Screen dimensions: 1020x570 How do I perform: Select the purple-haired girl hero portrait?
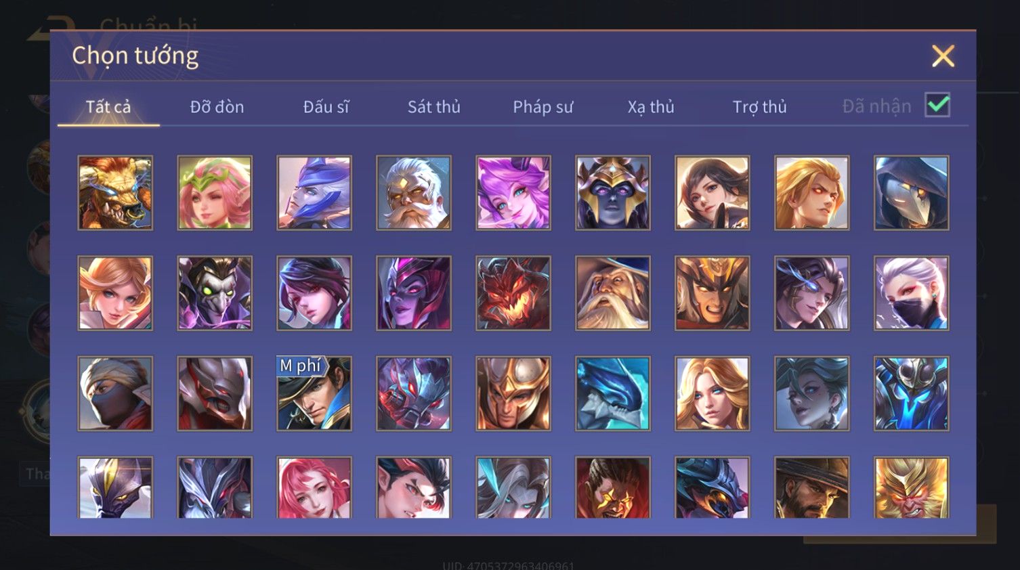(x=513, y=193)
